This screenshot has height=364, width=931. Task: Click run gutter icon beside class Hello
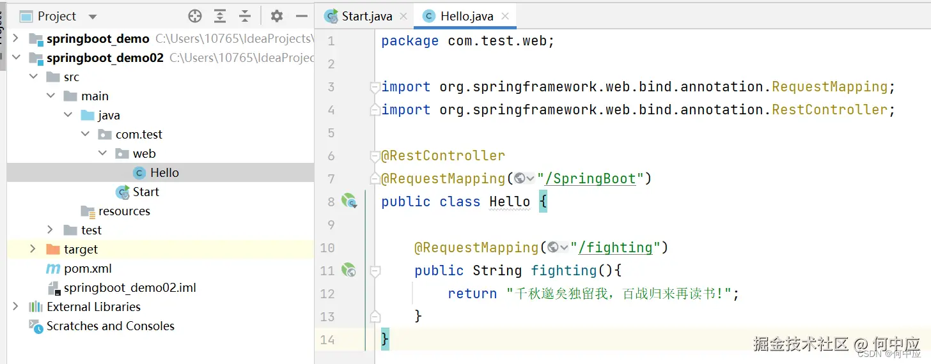click(348, 202)
